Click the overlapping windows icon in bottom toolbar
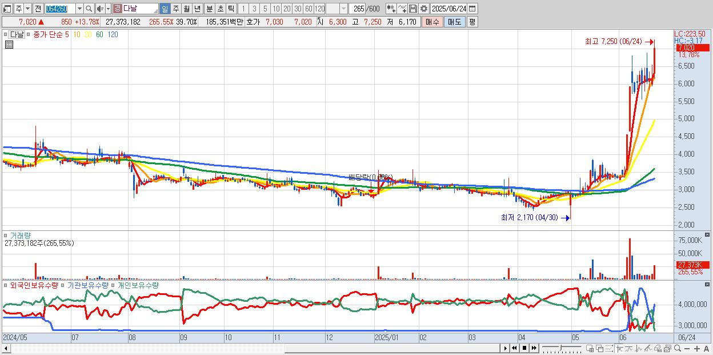 pos(600,348)
